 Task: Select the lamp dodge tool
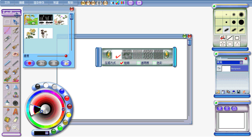[8, 103]
